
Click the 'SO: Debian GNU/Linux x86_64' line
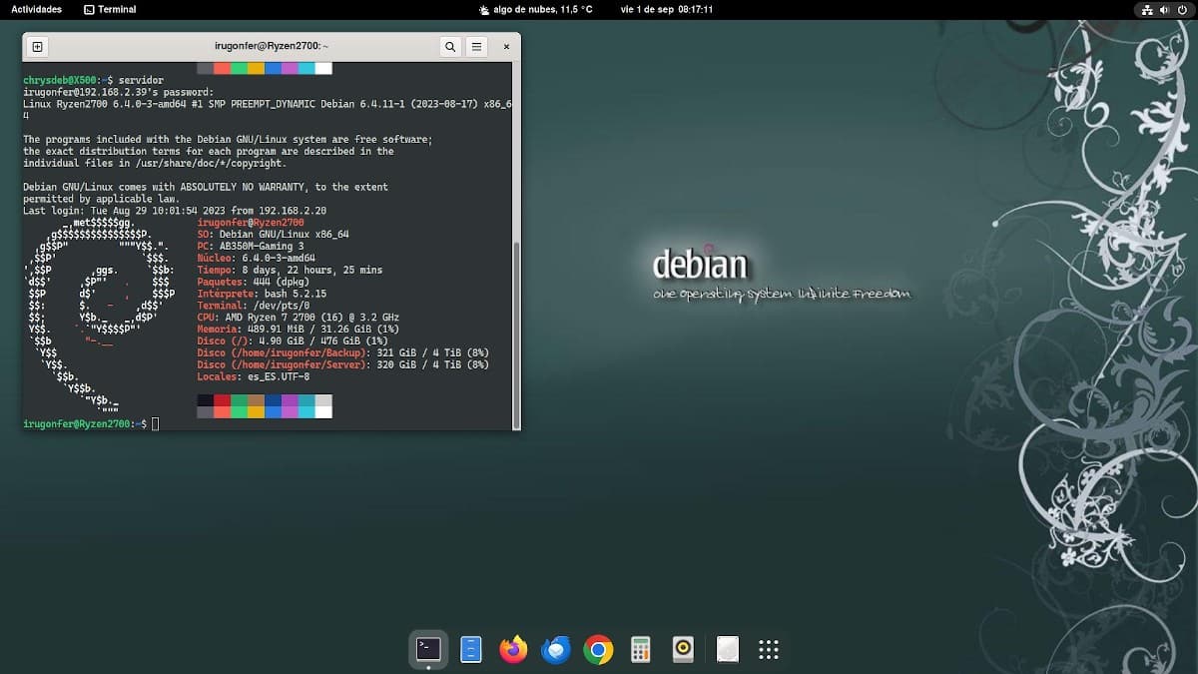tap(274, 235)
